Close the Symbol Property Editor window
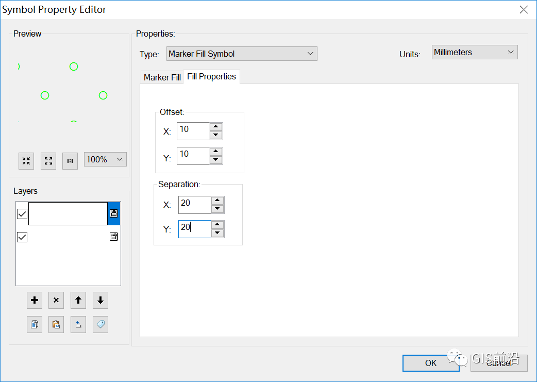Viewport: 537px width, 382px height. pos(524,10)
